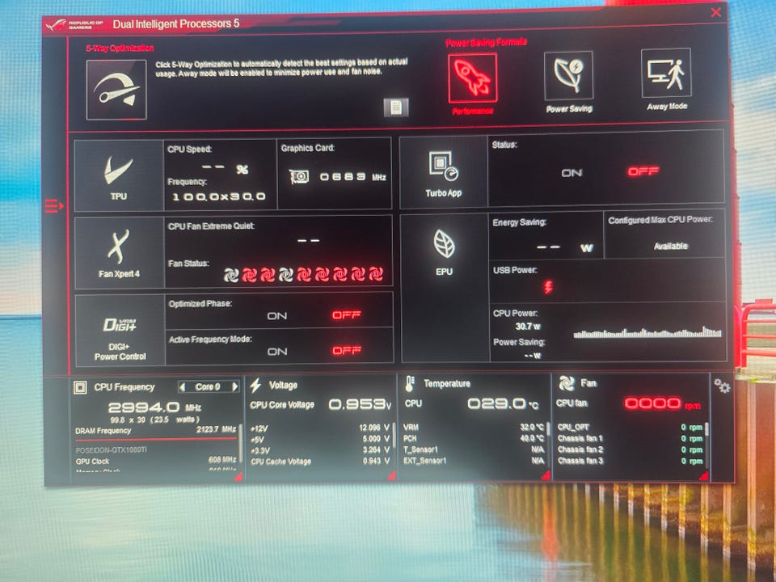Set Optimized Phase to OFF
This screenshot has width=776, height=582.
click(x=347, y=314)
